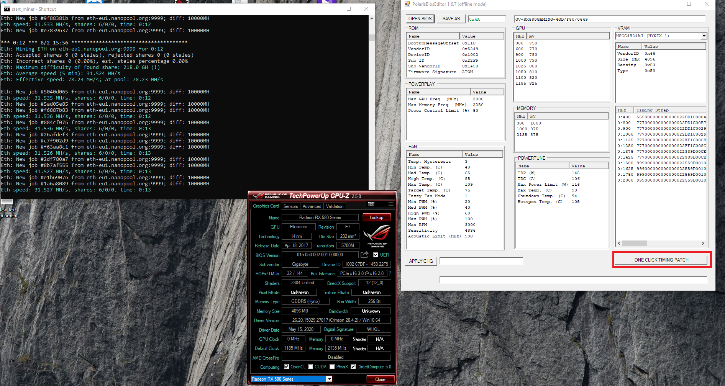Click the console scrollbar up arrow
Screen dimensions: 725x386
point(372,18)
